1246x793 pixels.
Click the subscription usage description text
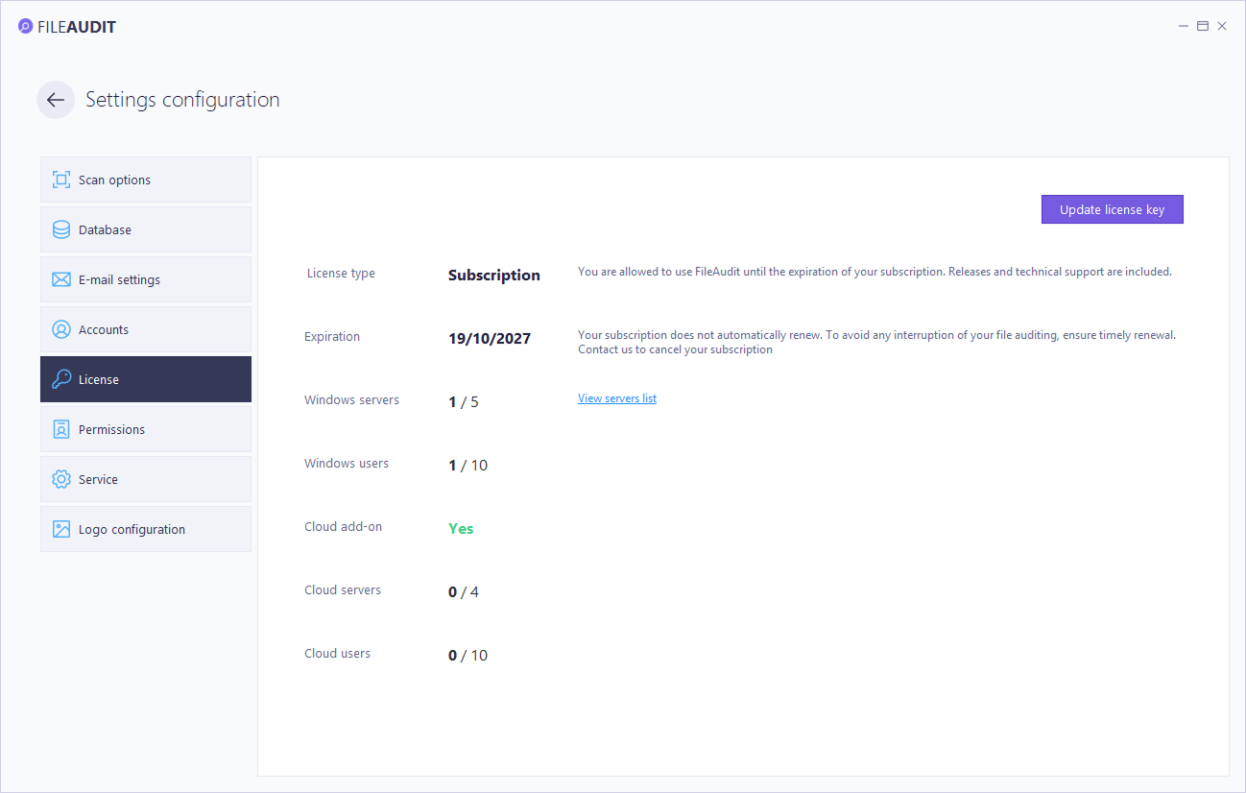pos(875,272)
